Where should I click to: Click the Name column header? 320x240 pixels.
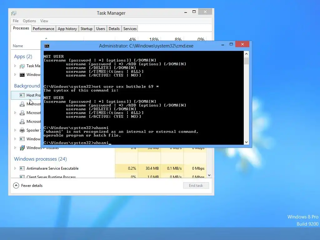tap(18, 46)
